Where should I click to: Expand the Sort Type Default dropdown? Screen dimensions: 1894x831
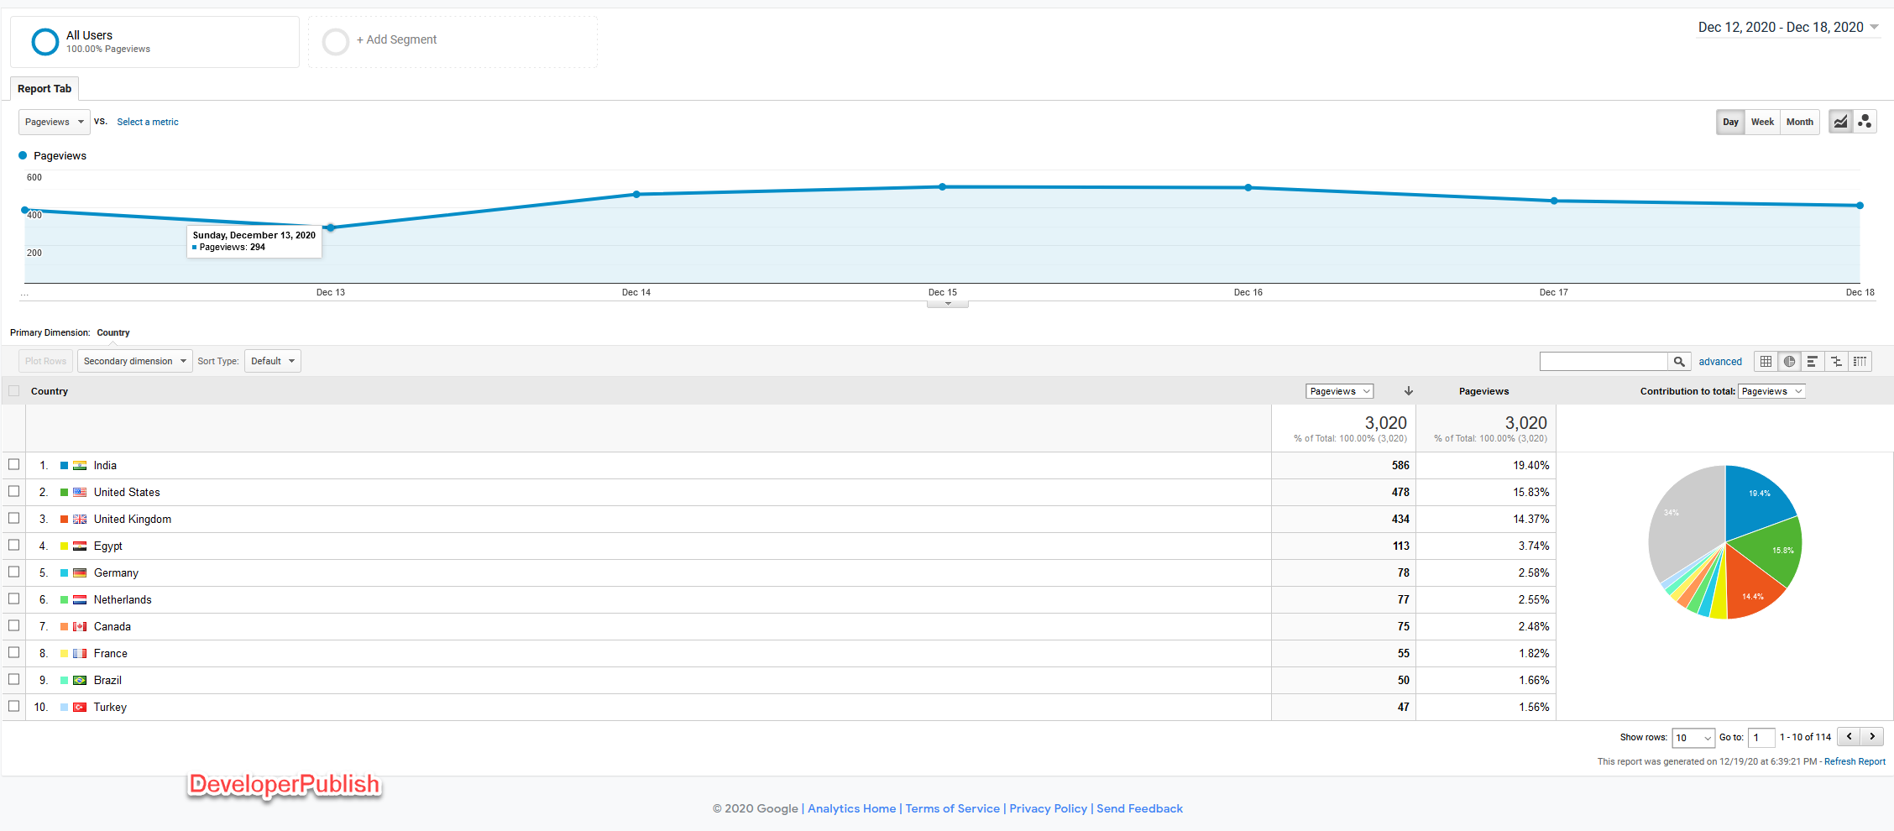pos(271,361)
